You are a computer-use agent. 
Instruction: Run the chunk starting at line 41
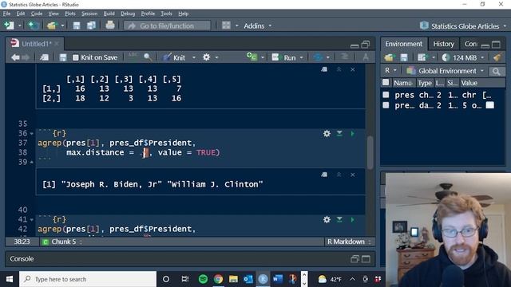click(353, 220)
